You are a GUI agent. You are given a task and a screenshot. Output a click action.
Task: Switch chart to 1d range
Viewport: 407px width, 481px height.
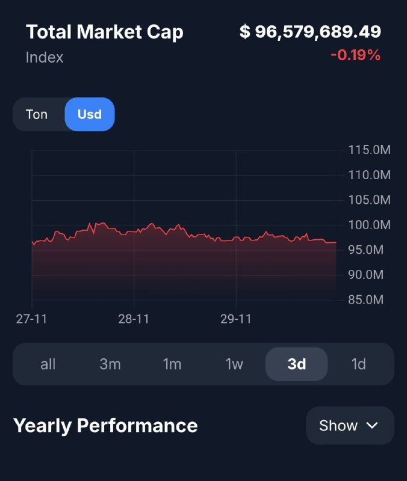click(x=359, y=364)
